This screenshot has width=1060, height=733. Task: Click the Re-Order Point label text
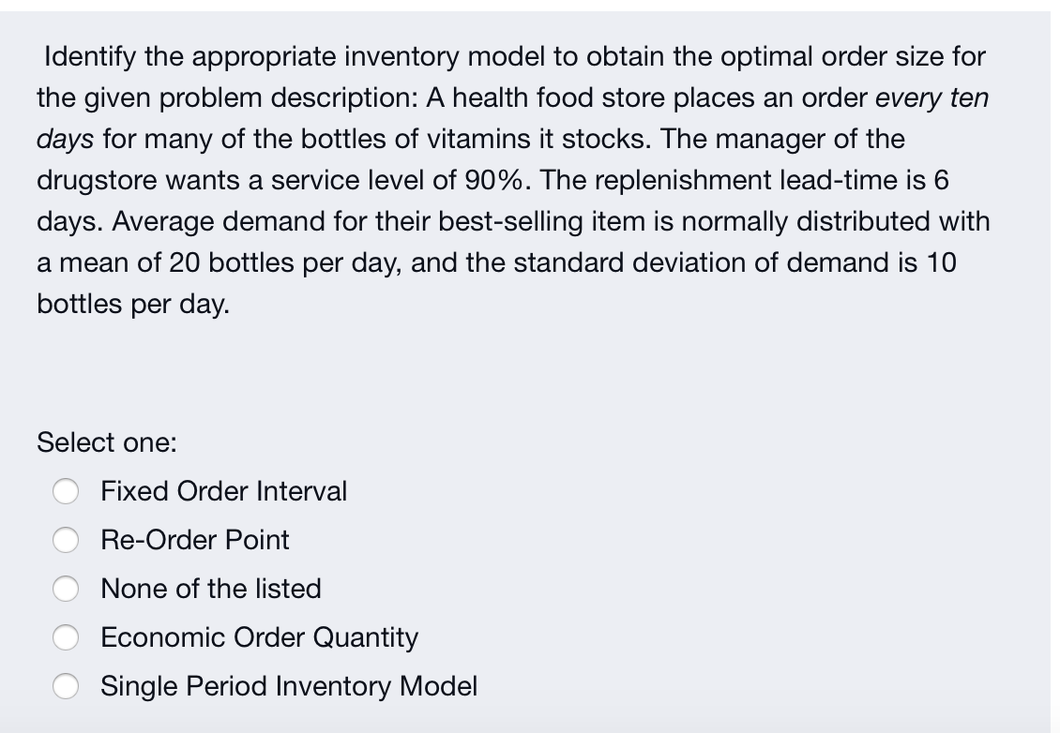click(x=195, y=539)
